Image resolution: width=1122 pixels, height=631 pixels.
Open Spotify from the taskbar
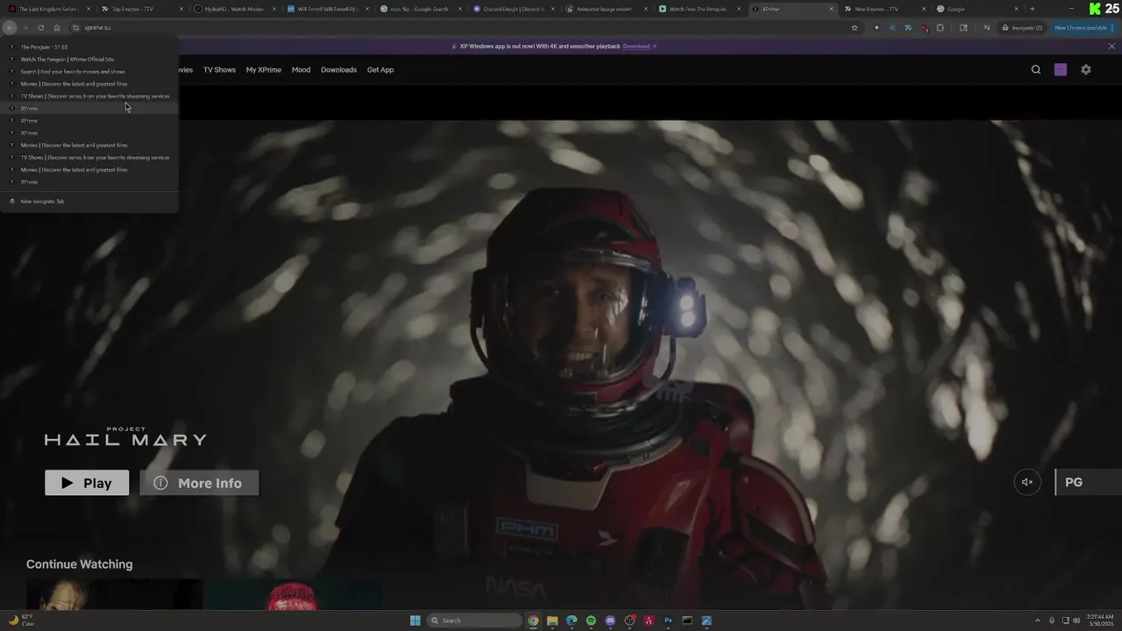pyautogui.click(x=591, y=620)
